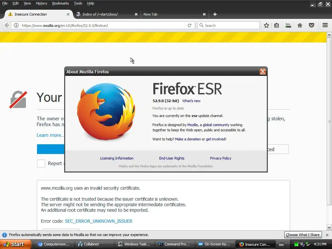The width and height of the screenshot is (332, 249).
Task: Click the Firefox logo image
Action: (x=106, y=112)
